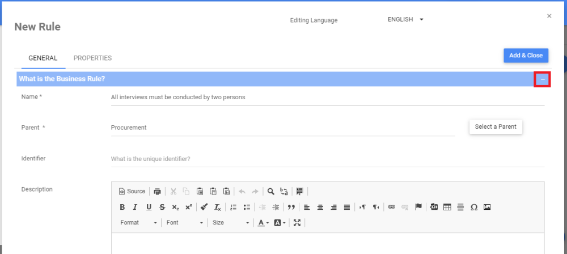
Task: Click the Unlink icon
Action: [405, 208]
